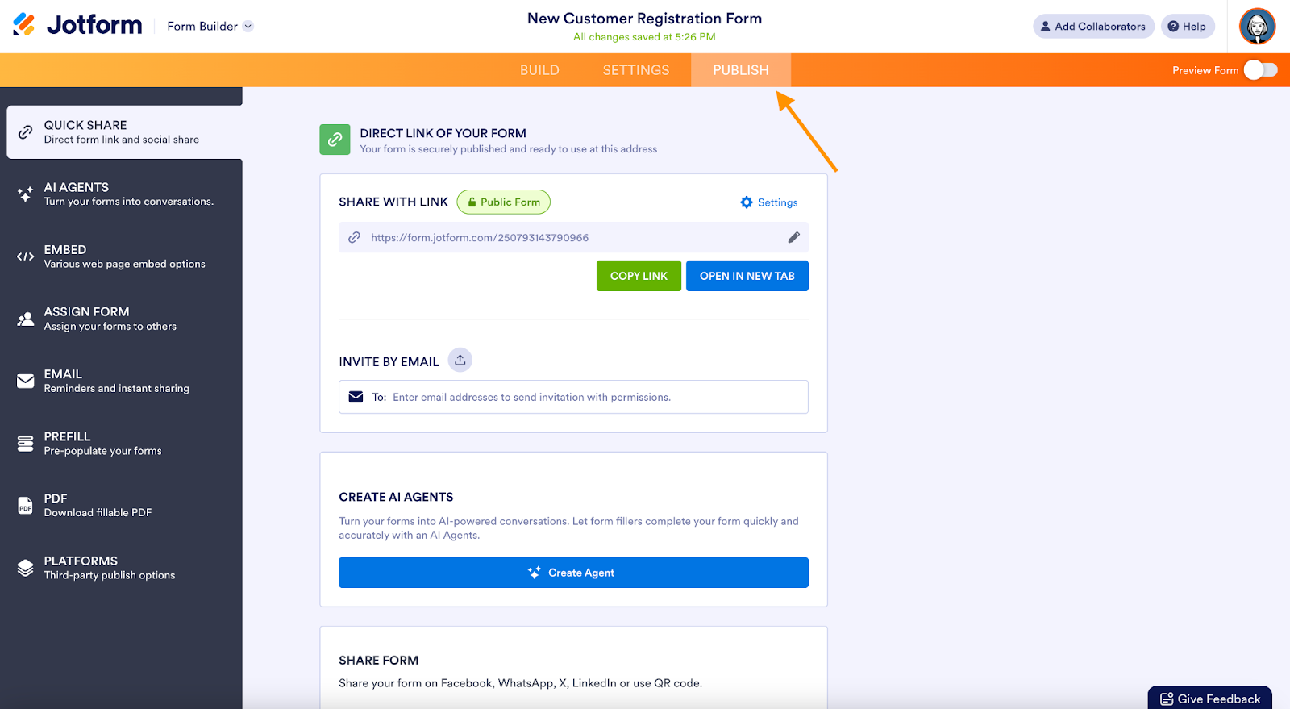Click the Create Agent button
The image size is (1290, 709).
(x=573, y=573)
